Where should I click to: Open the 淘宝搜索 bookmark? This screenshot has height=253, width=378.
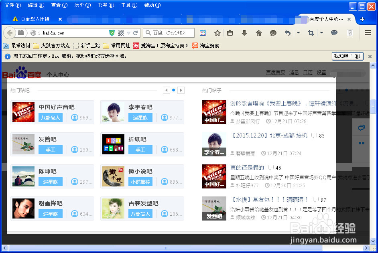[x=205, y=46]
